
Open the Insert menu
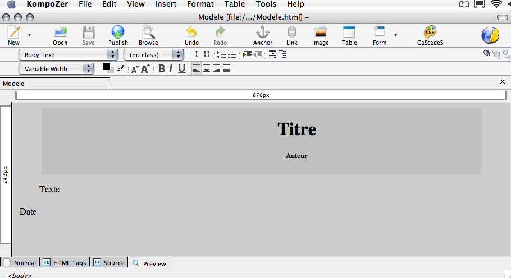click(x=166, y=4)
